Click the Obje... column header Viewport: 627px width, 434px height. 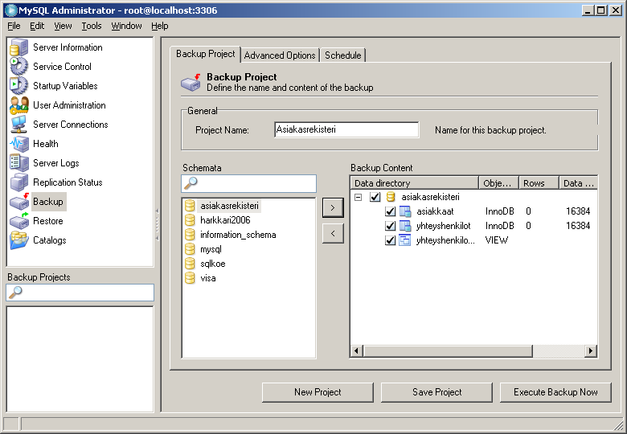(x=498, y=183)
